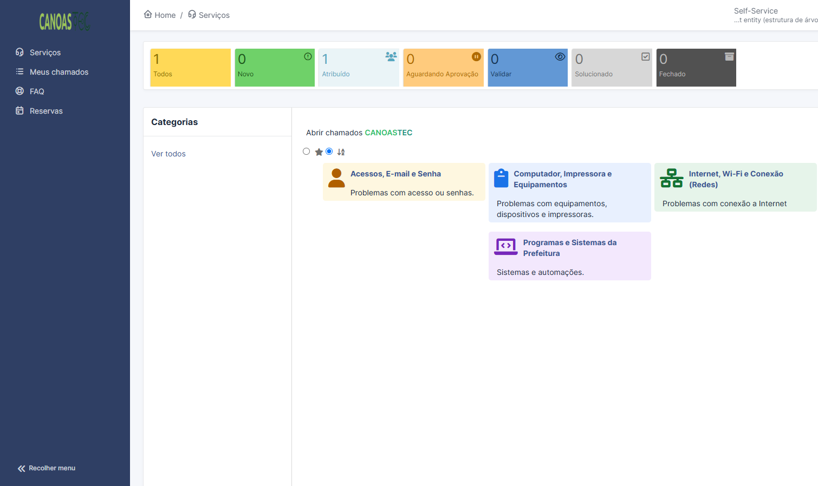Image resolution: width=818 pixels, height=486 pixels.
Task: Click the blue Validar status tile
Action: tap(528, 68)
